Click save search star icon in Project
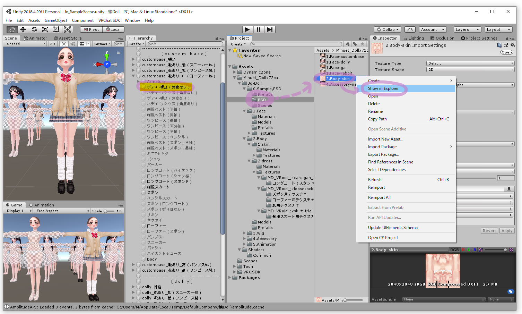Viewport: 522px width, 314px height. [362, 44]
